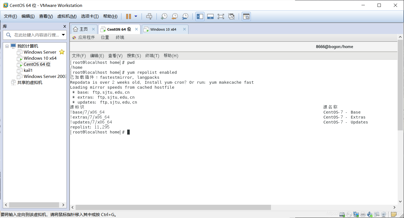Screen dimensions: 404x218
Task: Open the terminal 帮助(H) menu
Action: click(171, 56)
